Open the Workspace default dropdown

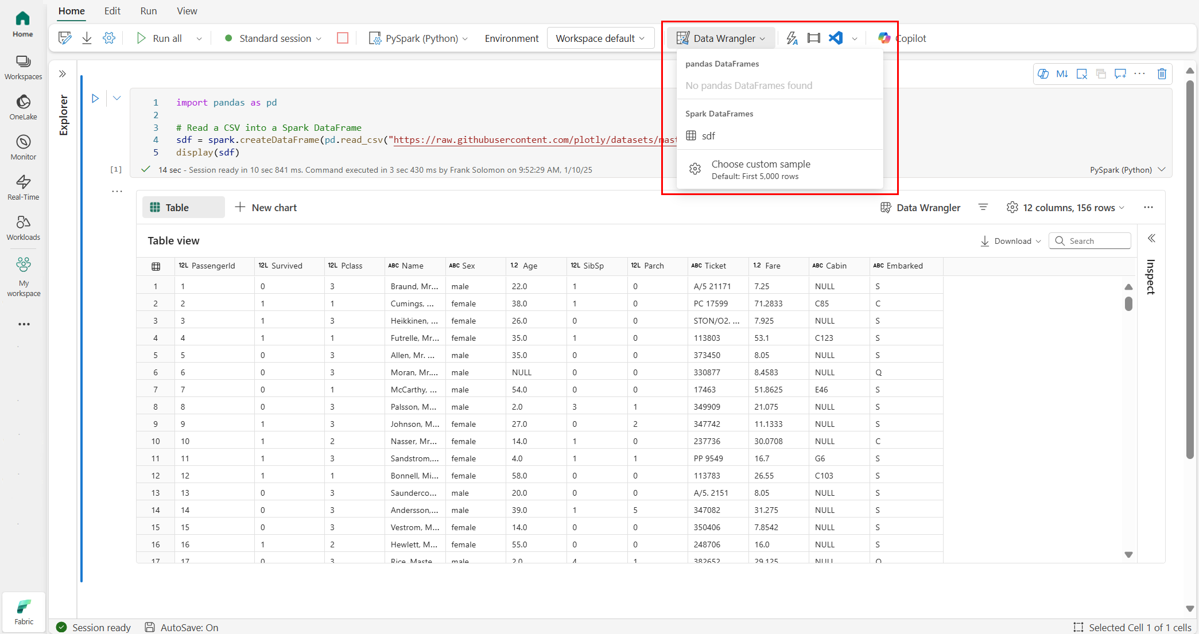pyautogui.click(x=600, y=38)
